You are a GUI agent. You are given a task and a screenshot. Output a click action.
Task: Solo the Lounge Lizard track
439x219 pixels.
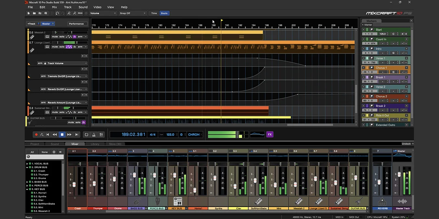click(x=62, y=47)
